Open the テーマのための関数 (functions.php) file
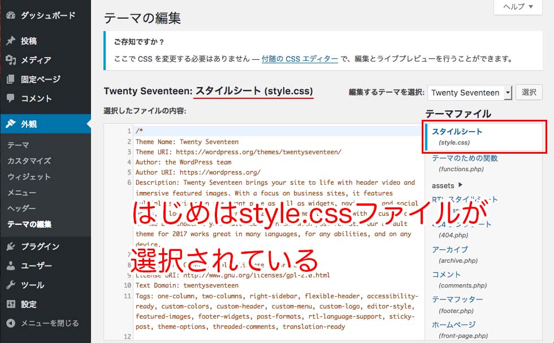This screenshot has width=554, height=343. tap(465, 163)
